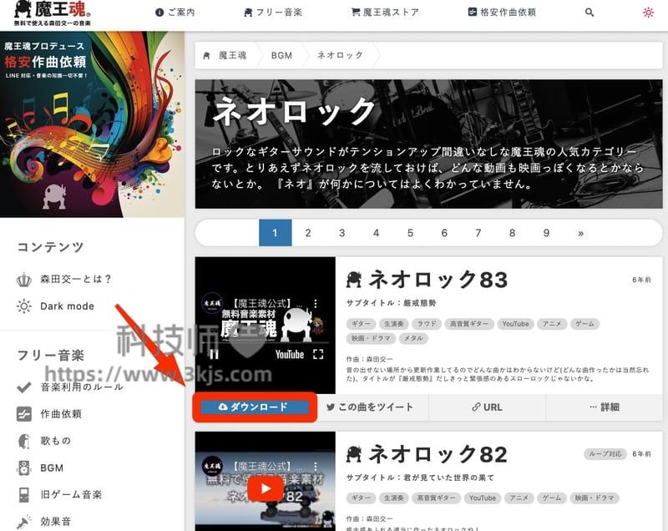This screenshot has width=668, height=531.
Task: Click the » next pages arrow
Action: click(580, 233)
